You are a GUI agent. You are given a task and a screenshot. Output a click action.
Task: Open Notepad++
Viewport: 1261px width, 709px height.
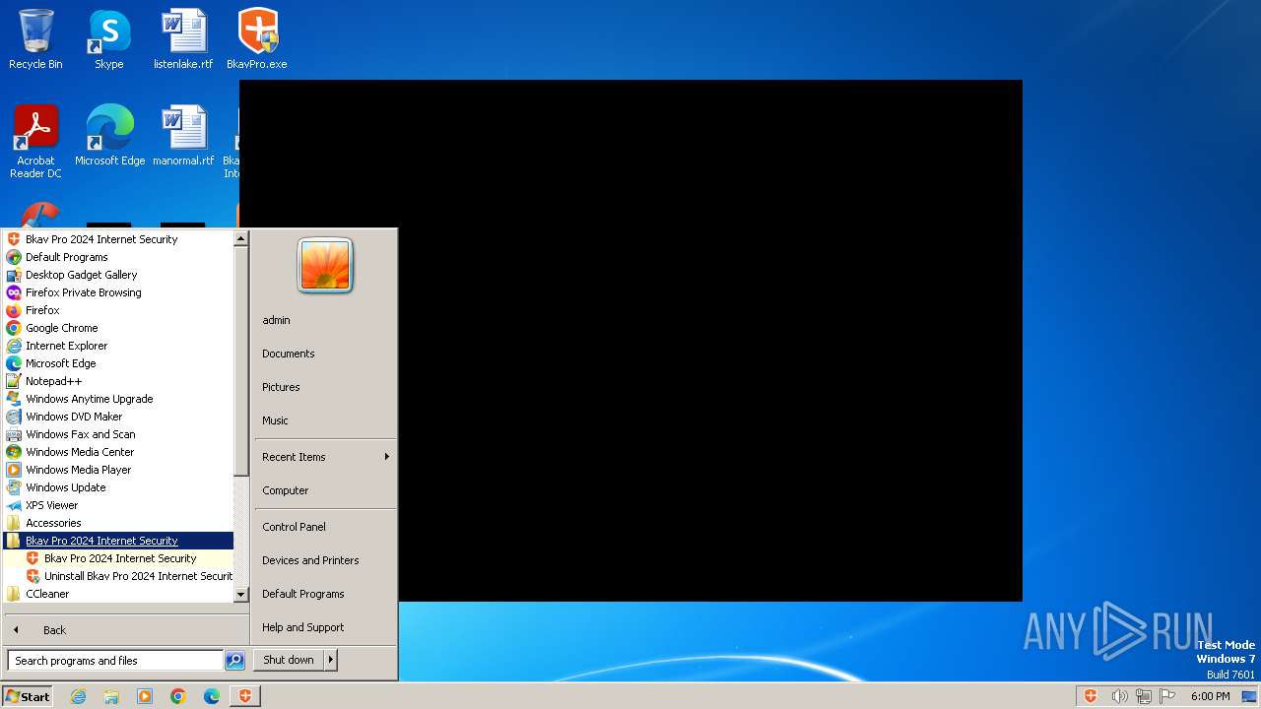click(x=118, y=381)
